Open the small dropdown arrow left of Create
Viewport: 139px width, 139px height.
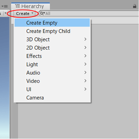click(6, 13)
